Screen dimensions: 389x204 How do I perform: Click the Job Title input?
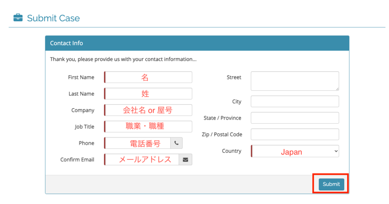(x=148, y=127)
